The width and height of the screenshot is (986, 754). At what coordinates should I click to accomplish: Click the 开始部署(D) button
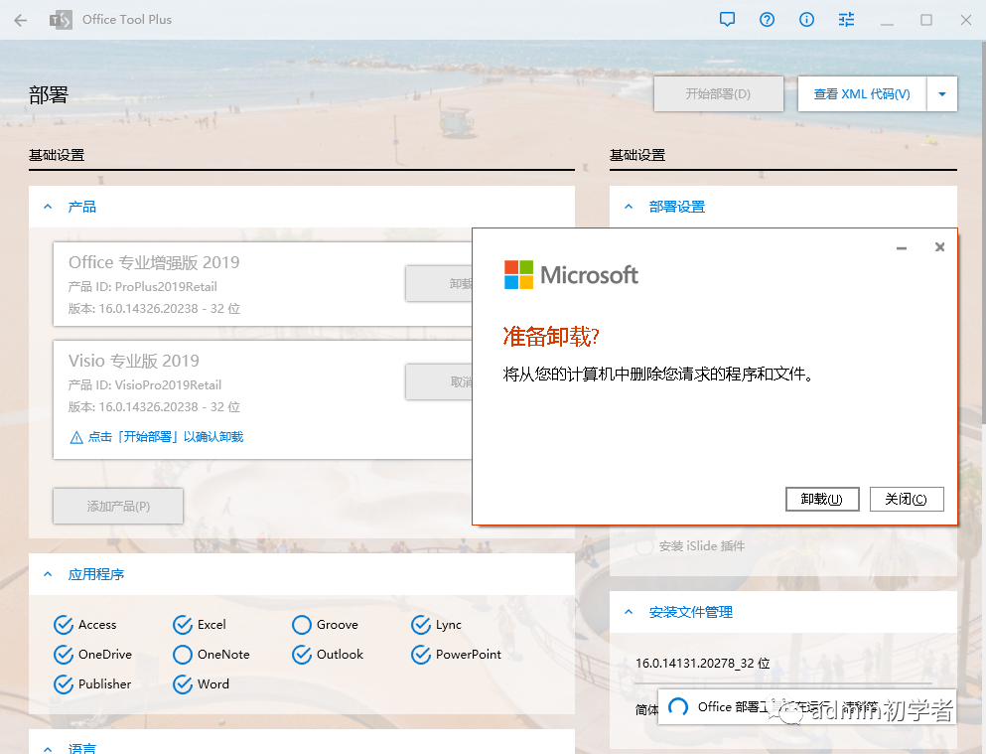(718, 94)
